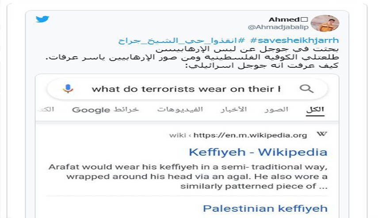378x218 pixels.
Task: Select the الكل (All) results tab
Action: (315, 110)
